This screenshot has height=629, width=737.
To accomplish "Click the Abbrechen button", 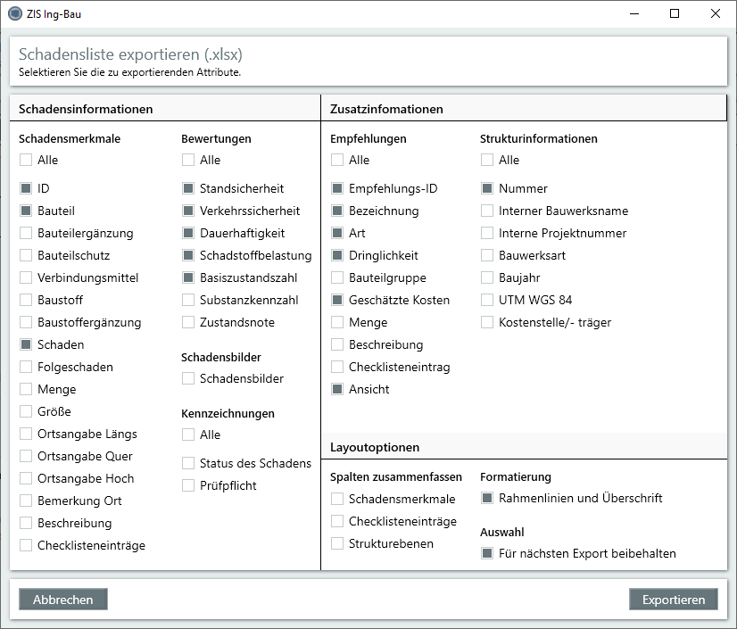I will coord(63,600).
